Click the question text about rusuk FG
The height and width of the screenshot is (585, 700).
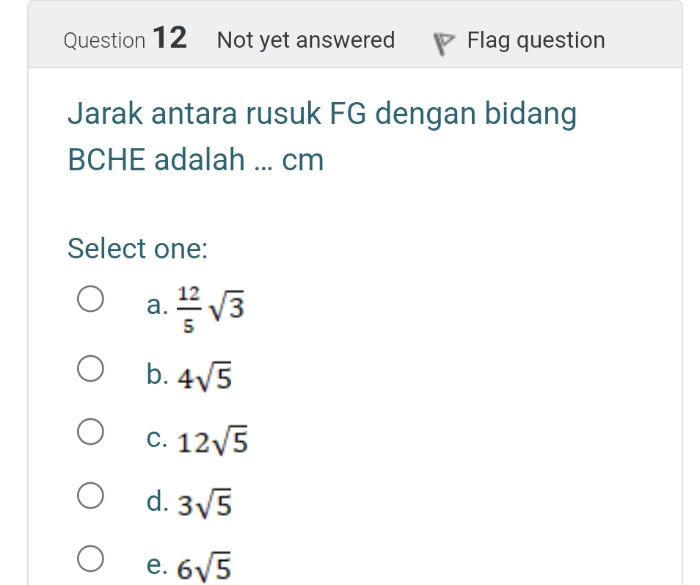[321, 115]
